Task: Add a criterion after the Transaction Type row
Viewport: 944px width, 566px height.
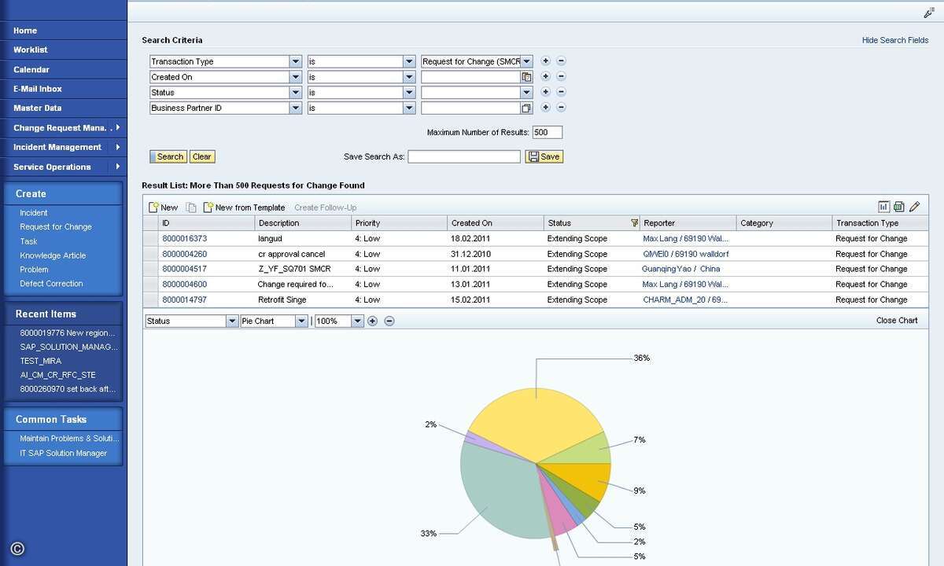Action: (x=545, y=61)
